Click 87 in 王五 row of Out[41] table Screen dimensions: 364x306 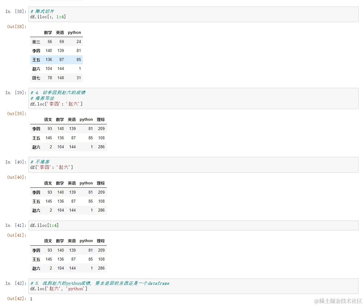(74, 259)
